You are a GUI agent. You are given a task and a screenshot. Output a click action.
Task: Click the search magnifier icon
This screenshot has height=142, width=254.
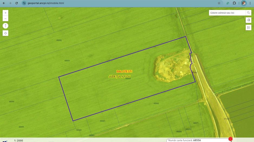click(x=248, y=13)
